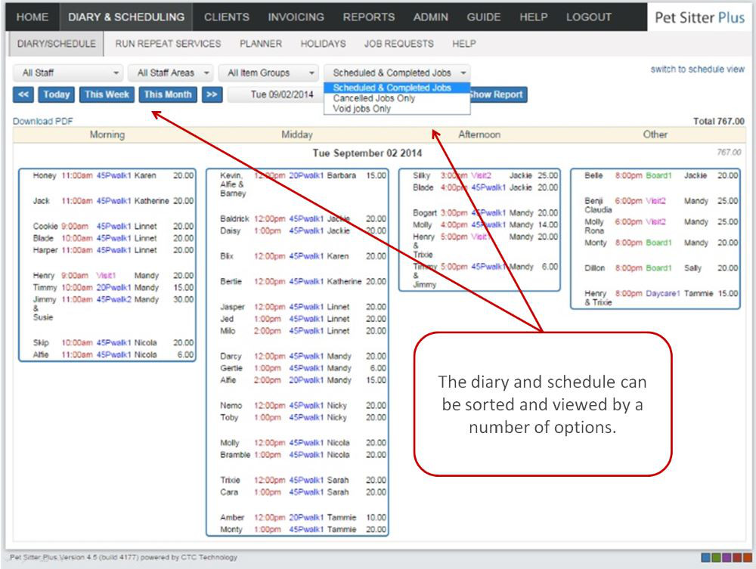Viewport: 756px width, 569px height.
Task: Open Henry's 9:00am Visit1 with Mandy
Action: (113, 276)
